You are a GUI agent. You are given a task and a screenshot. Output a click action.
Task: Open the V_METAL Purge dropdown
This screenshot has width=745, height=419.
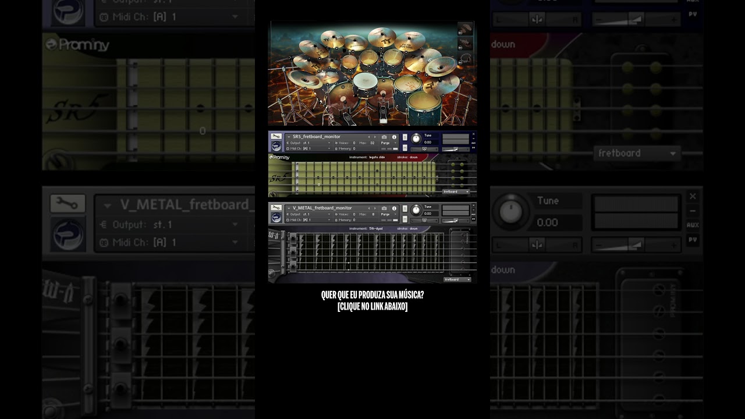[389, 214]
